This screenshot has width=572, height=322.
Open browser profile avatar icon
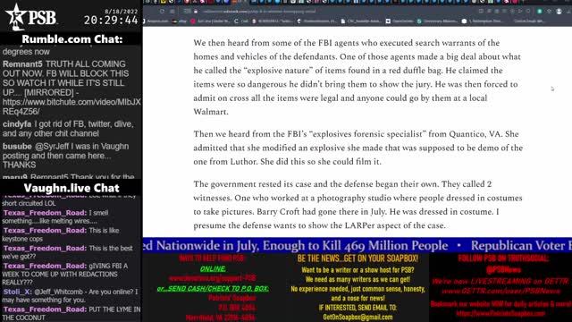(559, 12)
